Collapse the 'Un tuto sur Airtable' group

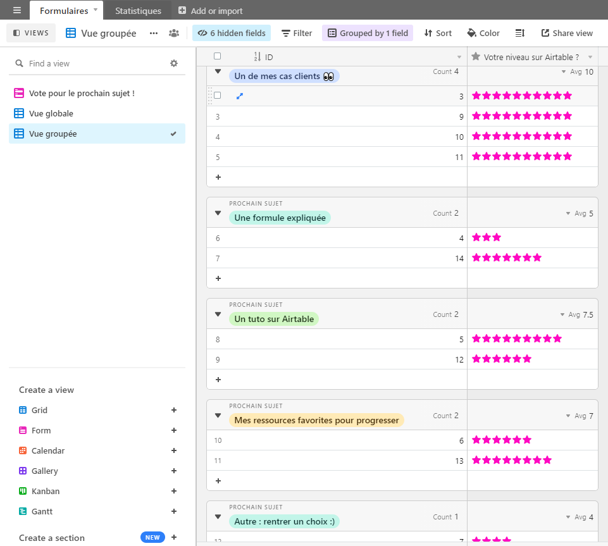point(218,314)
